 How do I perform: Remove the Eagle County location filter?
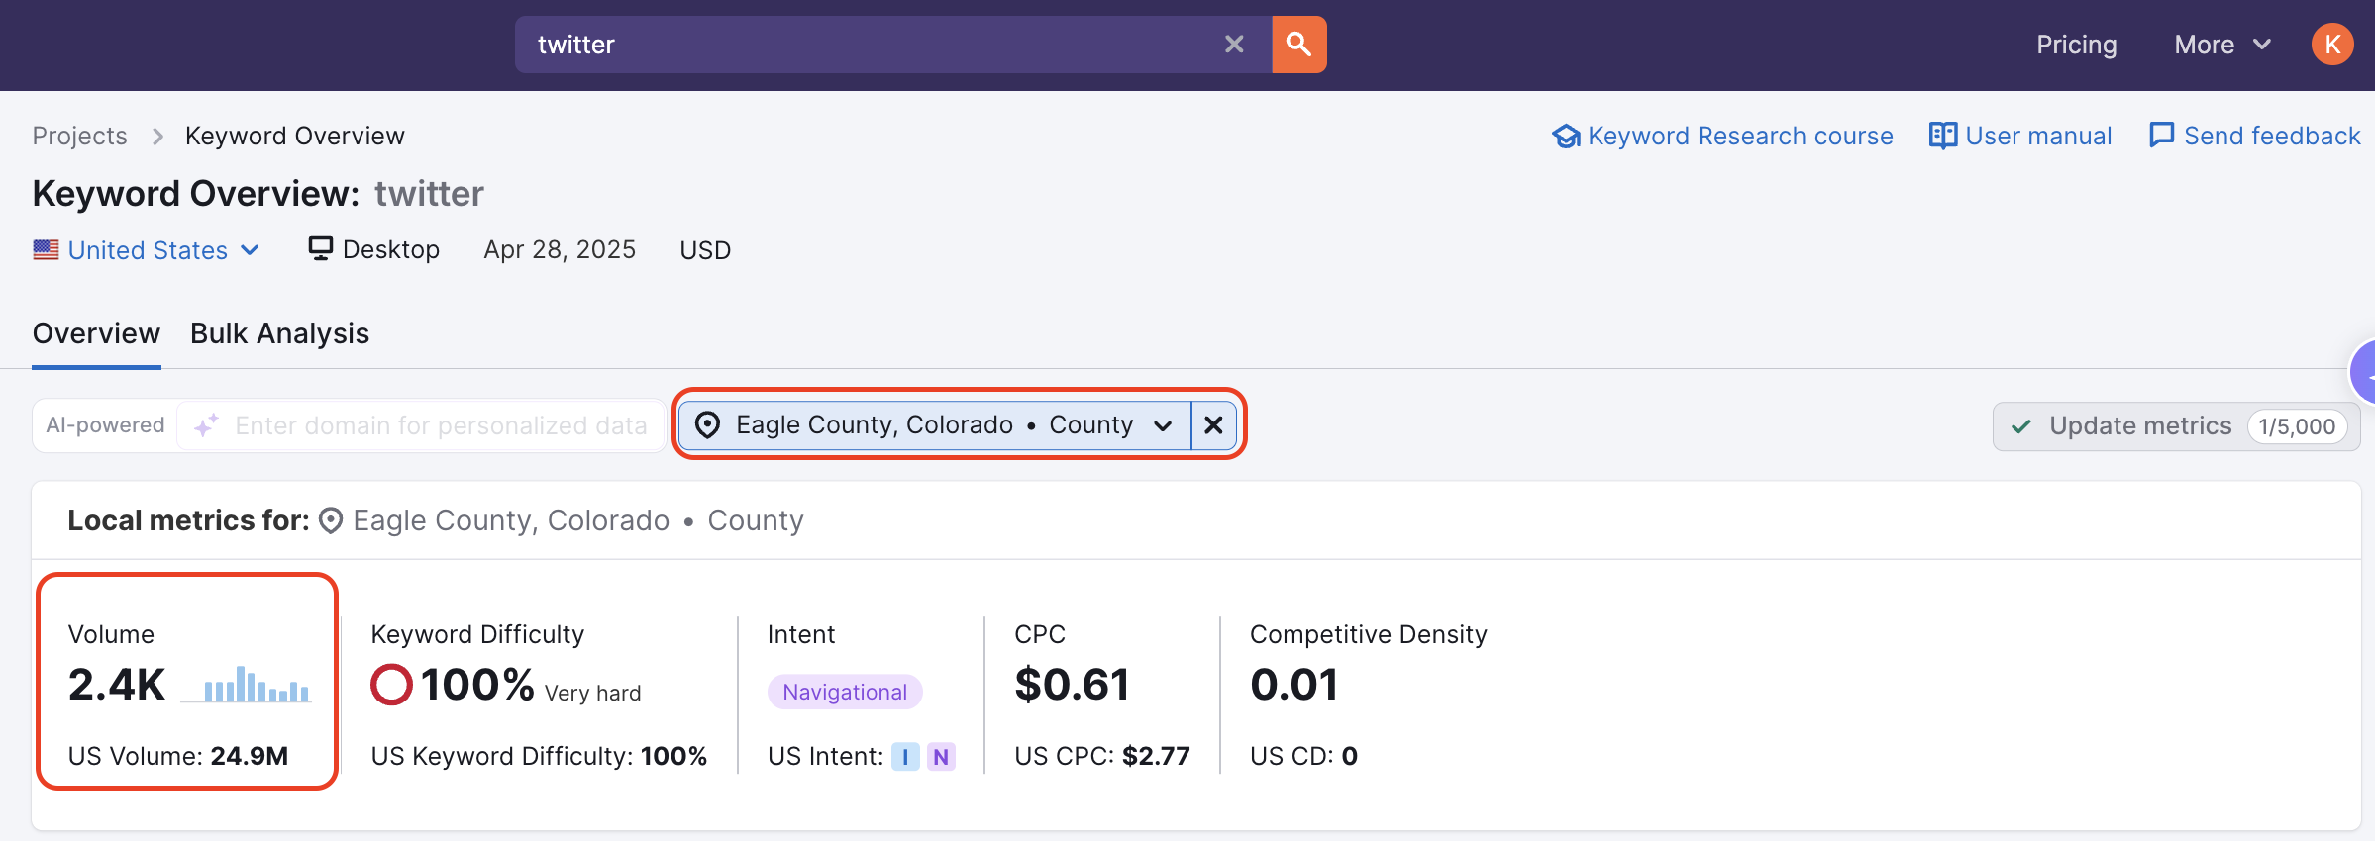coord(1213,425)
